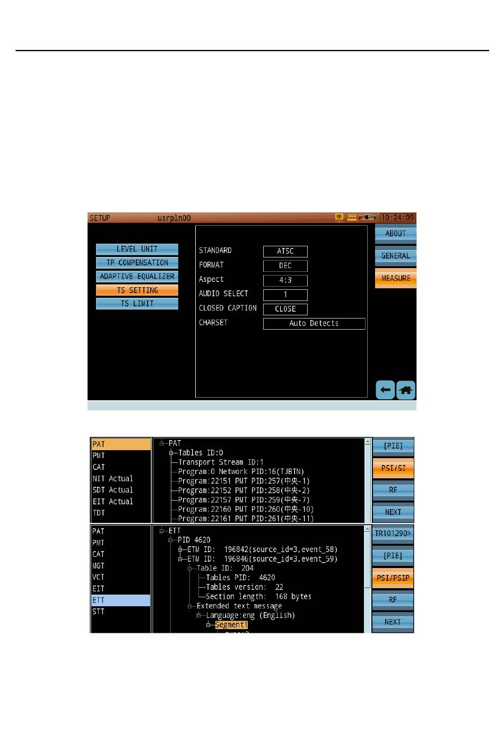Select PMT in lower table list
This screenshot has width=504, height=748.
pos(121,543)
